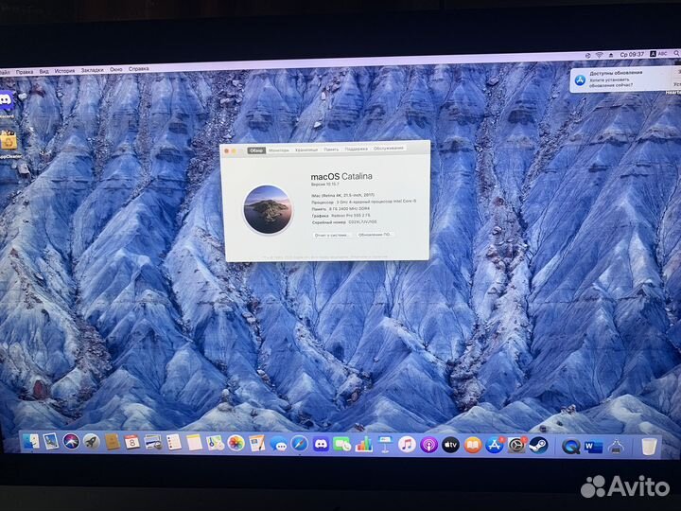Open the Preview app in the Dock
Viewport: 681px width, 511px height.
click(51, 442)
